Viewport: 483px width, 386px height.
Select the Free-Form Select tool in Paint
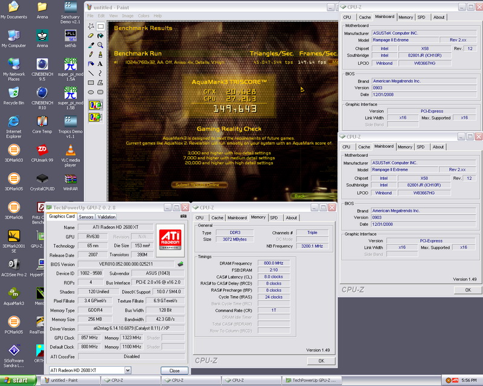pos(91,27)
